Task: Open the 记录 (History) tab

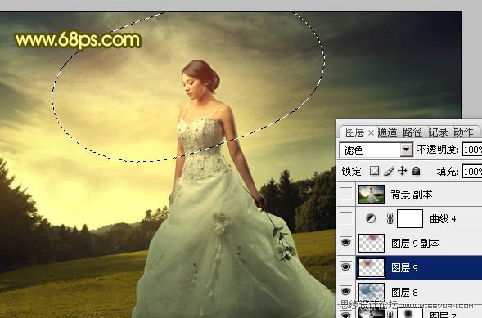Action: coord(438,132)
